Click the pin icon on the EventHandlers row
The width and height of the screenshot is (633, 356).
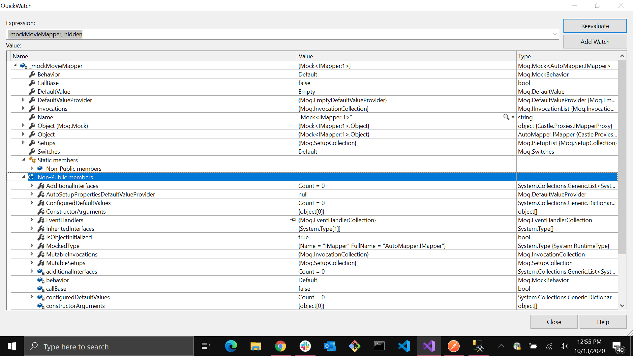point(293,220)
